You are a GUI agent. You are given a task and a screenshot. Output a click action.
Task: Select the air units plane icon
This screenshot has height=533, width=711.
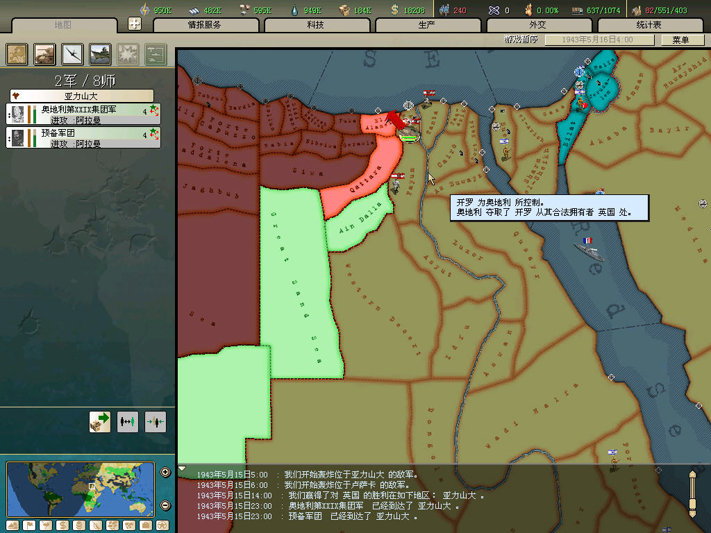coord(73,54)
